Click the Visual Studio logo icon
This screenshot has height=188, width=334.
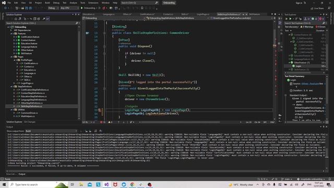pos(4,3)
